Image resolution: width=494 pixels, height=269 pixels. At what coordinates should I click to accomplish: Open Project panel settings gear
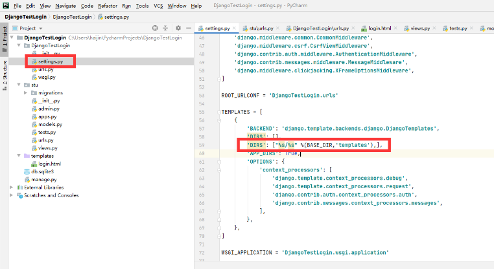pyautogui.click(x=178, y=28)
